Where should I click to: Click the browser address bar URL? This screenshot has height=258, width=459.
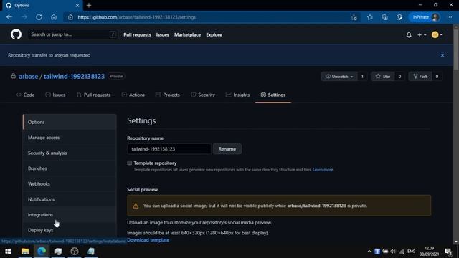137,17
